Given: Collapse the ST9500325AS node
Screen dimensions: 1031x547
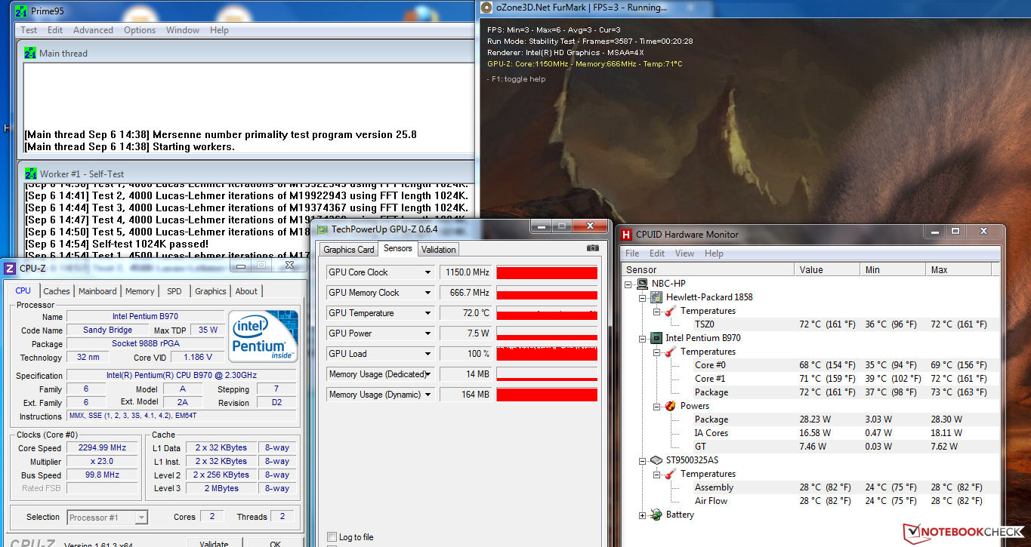Looking at the screenshot, I should click(x=643, y=461).
